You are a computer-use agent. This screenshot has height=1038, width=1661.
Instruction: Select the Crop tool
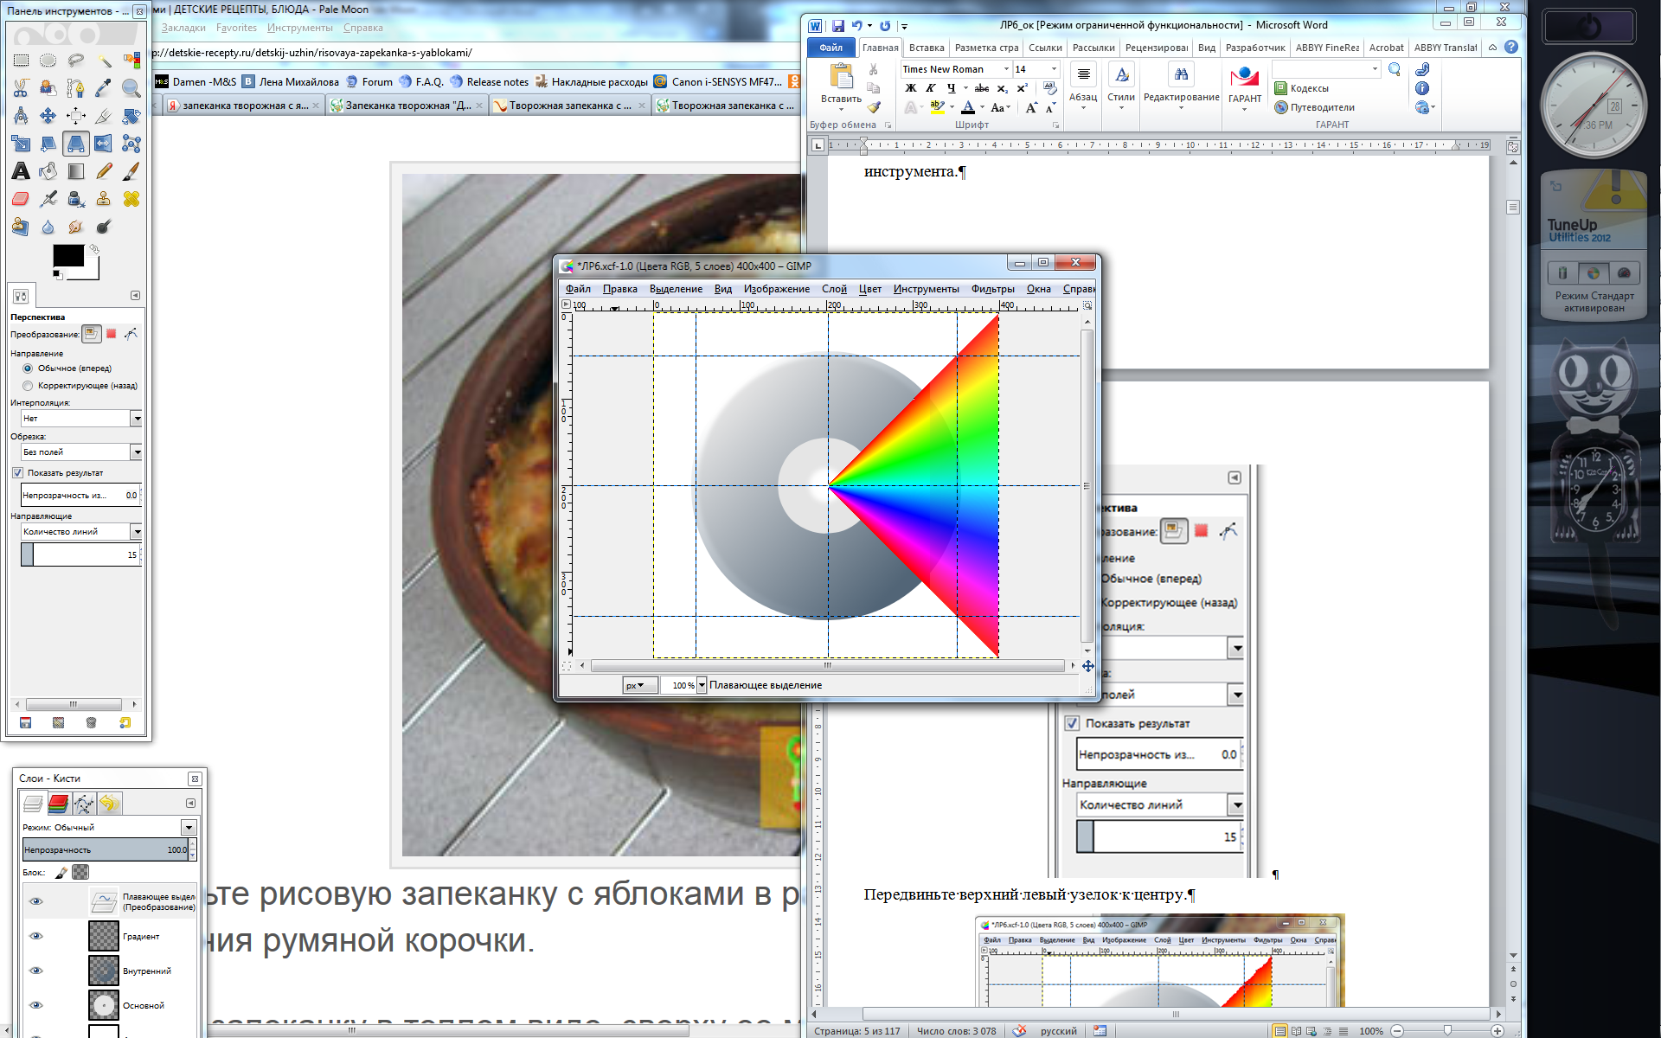(104, 116)
